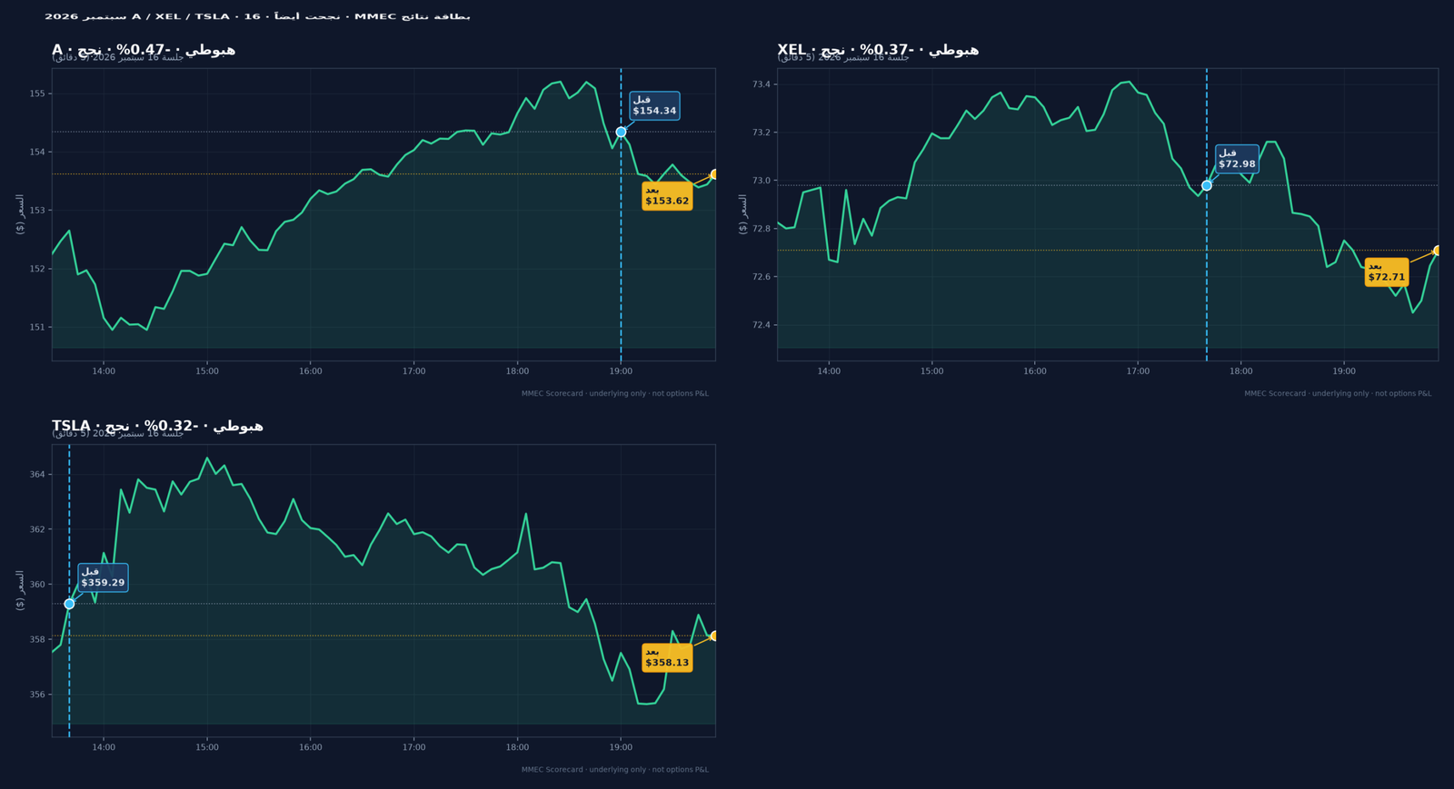Click the قبل $359.29 label in TSLA chart
Viewport: 1454px width, 789px height.
pos(103,577)
